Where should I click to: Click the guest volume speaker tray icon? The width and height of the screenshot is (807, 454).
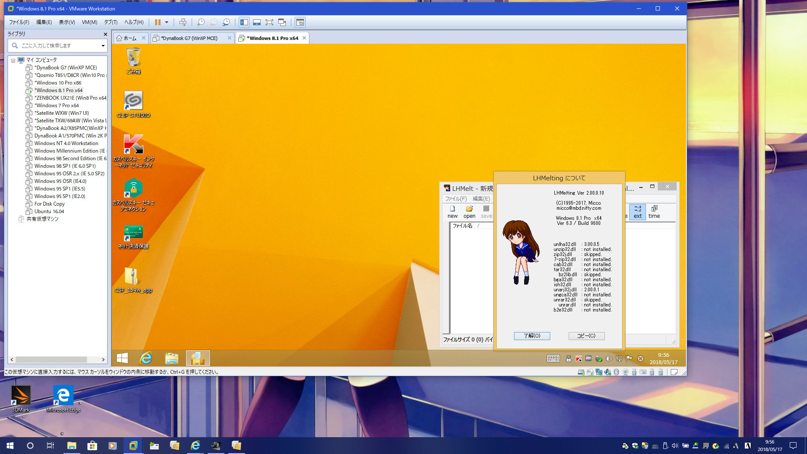[609, 359]
